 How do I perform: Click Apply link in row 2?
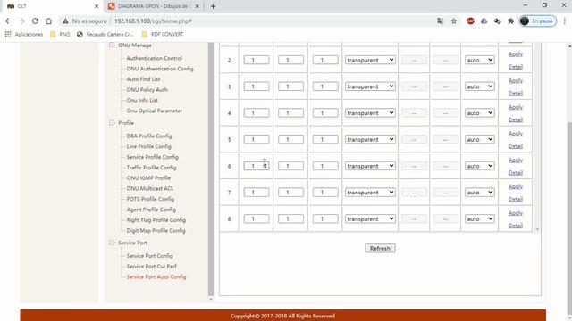pyautogui.click(x=516, y=54)
